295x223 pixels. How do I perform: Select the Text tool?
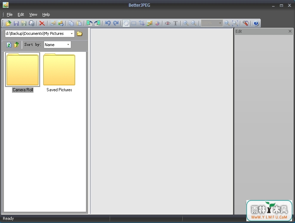(176, 23)
